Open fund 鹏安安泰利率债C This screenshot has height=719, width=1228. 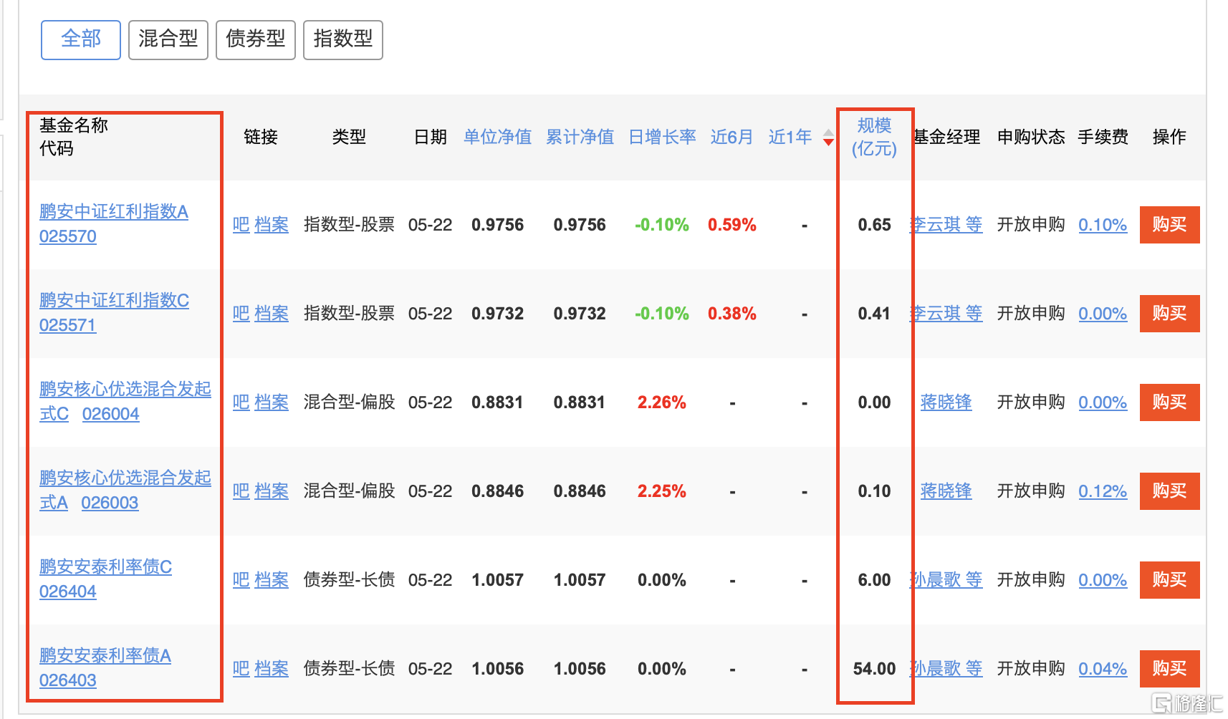(x=106, y=567)
